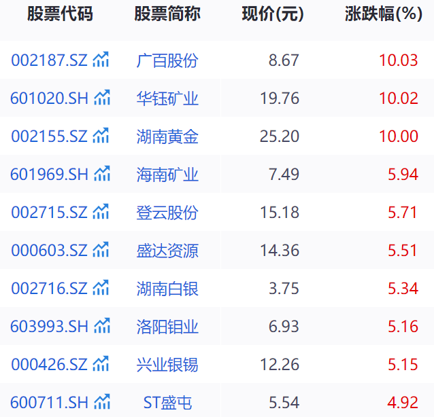Open stock name 湖南白银

tap(167, 289)
